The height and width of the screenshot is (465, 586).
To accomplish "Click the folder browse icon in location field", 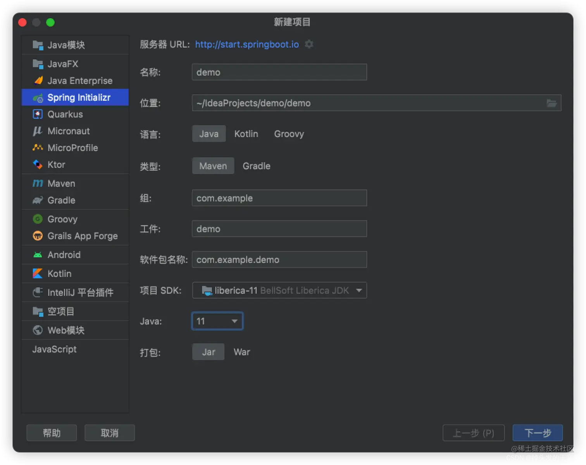I will click(x=552, y=103).
